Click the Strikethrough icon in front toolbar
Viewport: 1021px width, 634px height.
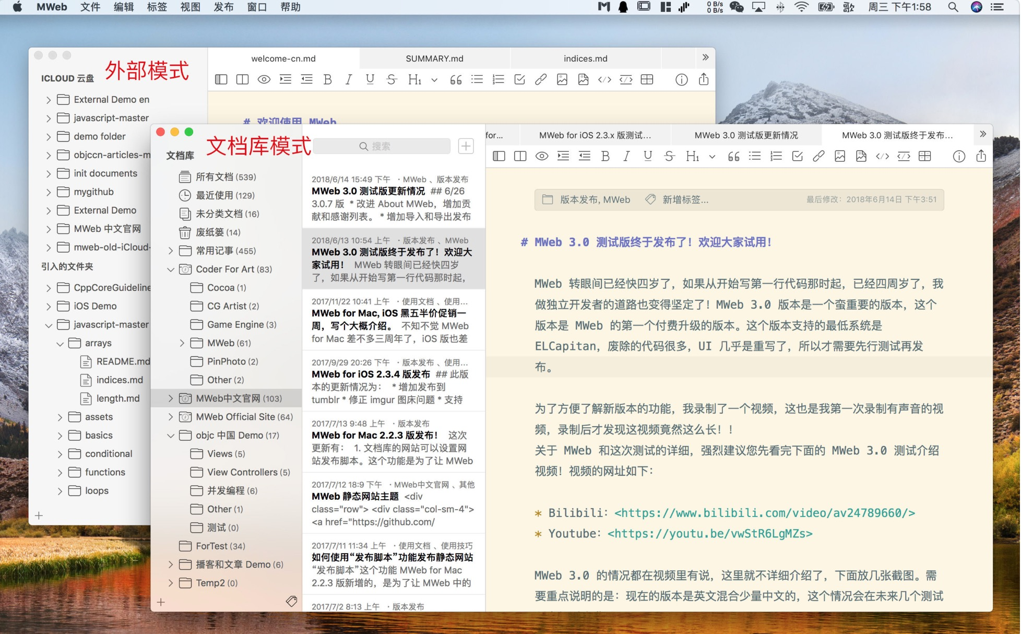(669, 156)
